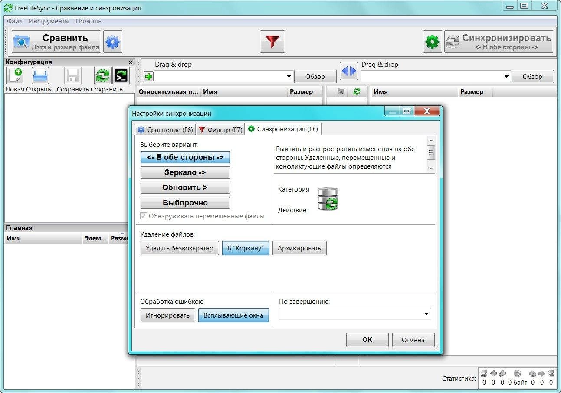
Task: Click the database sync category icon
Action: coord(328,199)
